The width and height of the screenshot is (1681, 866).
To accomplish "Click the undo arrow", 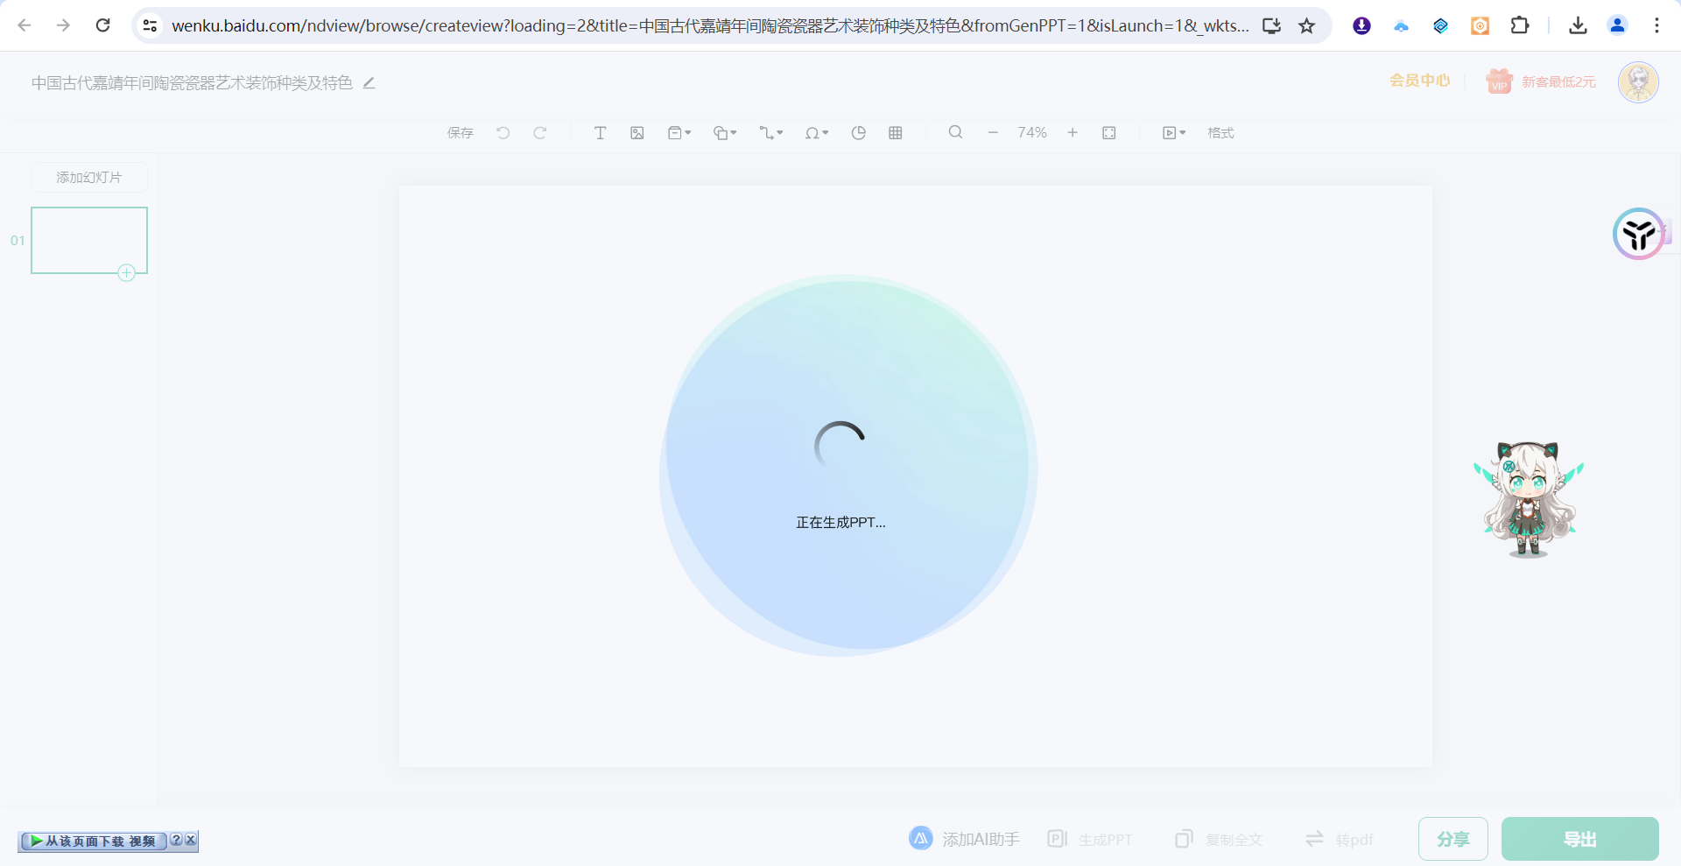I will click(503, 133).
